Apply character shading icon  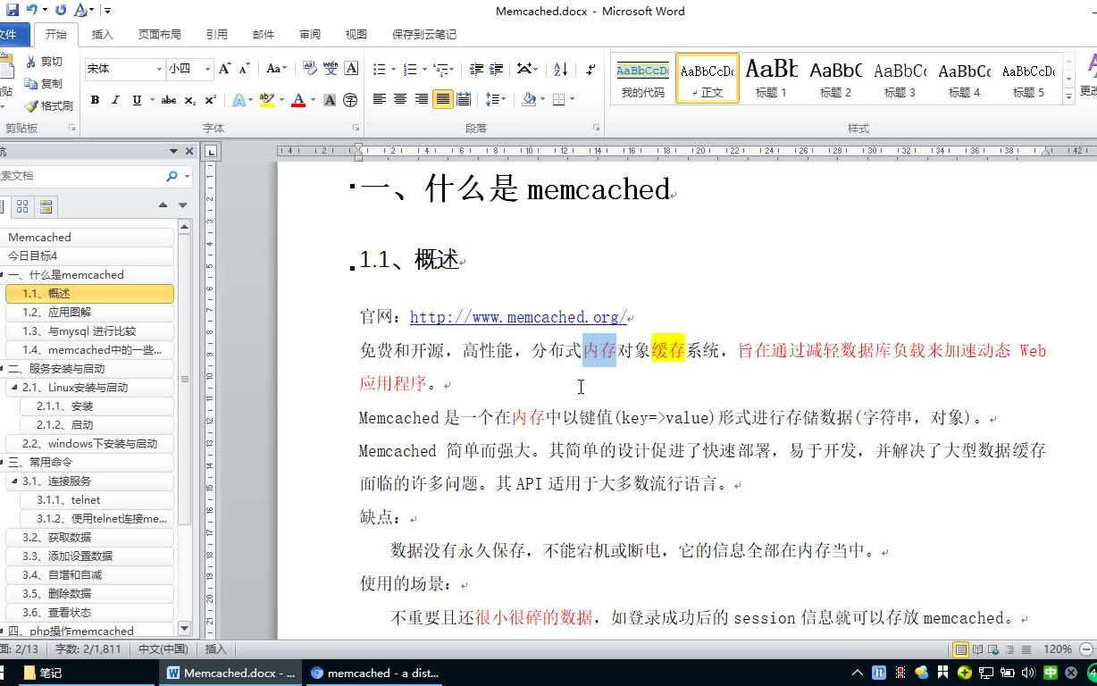click(x=330, y=100)
